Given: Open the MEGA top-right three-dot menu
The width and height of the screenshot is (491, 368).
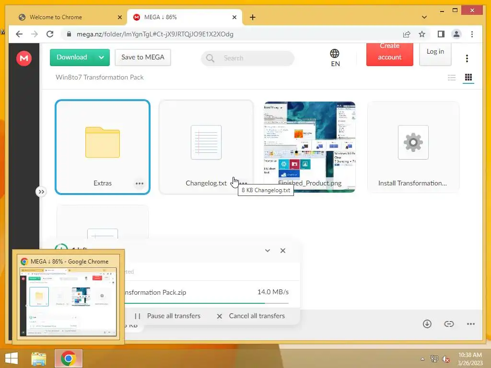Looking at the screenshot, I should 467,58.
